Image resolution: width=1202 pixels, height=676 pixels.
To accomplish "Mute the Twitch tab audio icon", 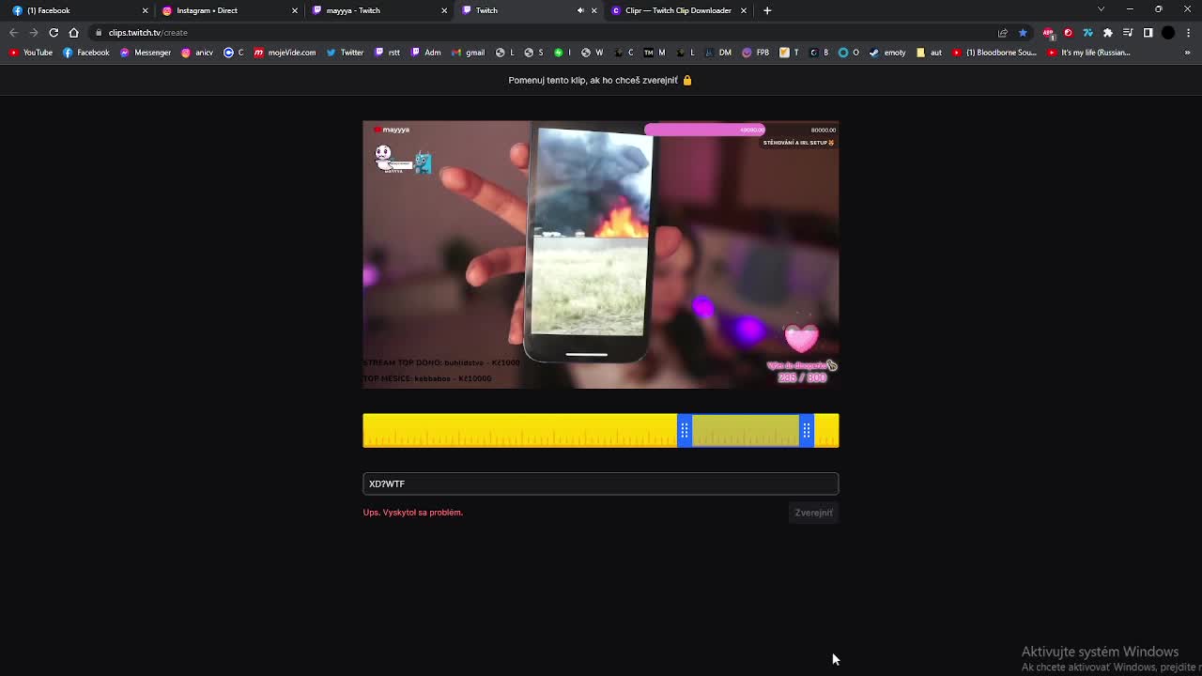I will pos(580,10).
